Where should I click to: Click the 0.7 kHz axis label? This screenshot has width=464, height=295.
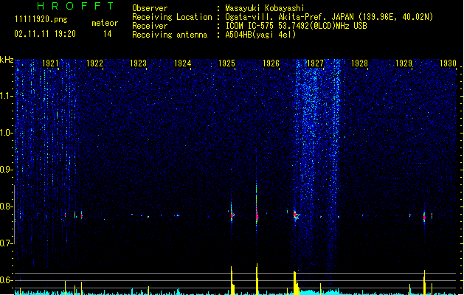coord(6,243)
